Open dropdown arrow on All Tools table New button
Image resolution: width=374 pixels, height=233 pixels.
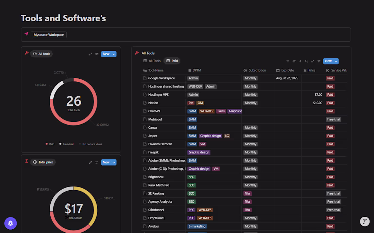click(336, 61)
